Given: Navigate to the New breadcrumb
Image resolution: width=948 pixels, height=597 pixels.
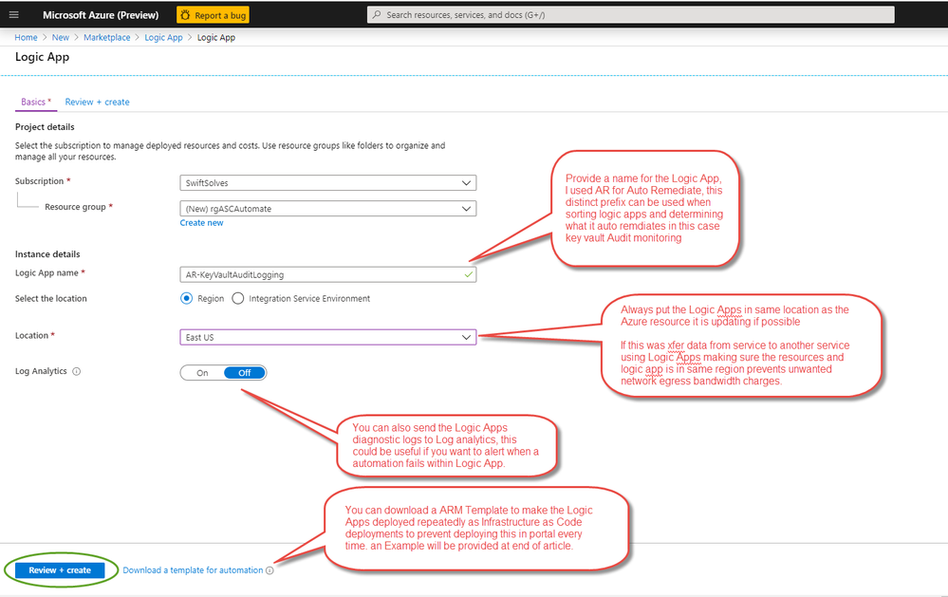Looking at the screenshot, I should 61,38.
